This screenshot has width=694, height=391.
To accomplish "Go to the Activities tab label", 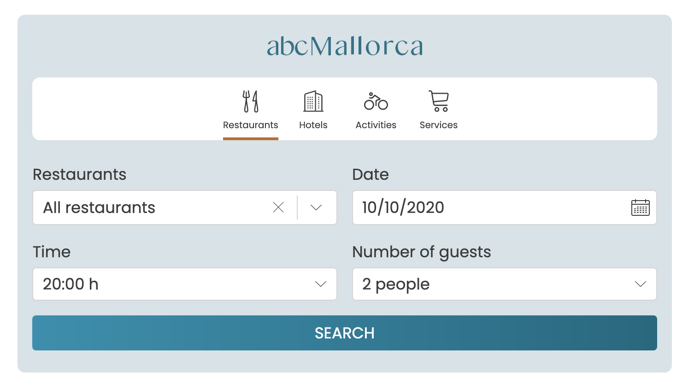I will click(x=376, y=125).
